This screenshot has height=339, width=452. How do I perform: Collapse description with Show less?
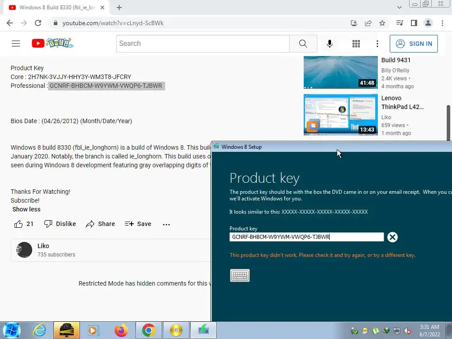coord(26,209)
